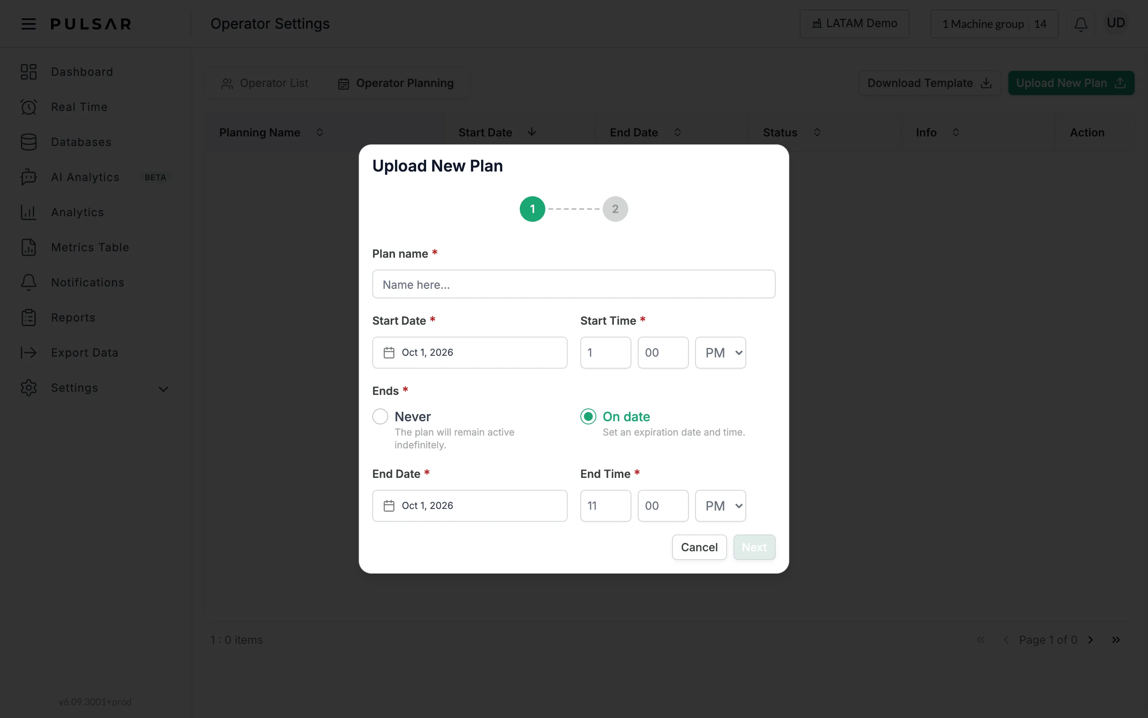Click the Metrics Table file icon
The image size is (1148, 718).
tap(28, 247)
